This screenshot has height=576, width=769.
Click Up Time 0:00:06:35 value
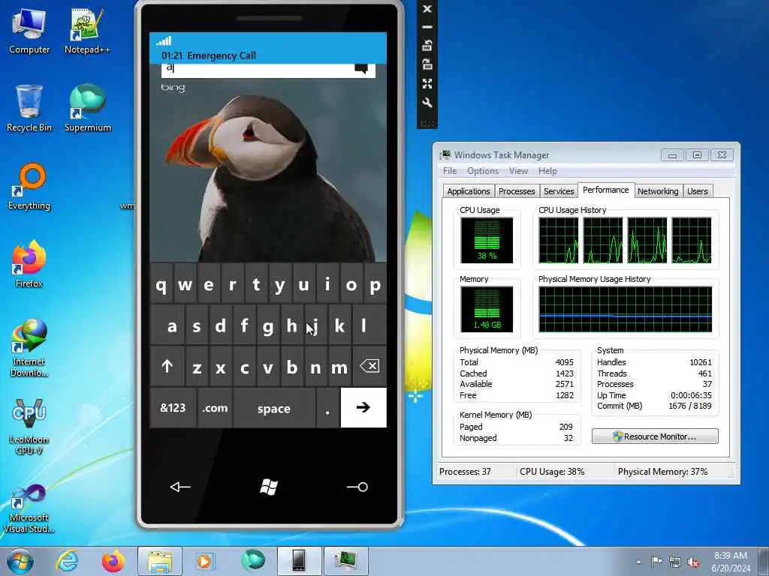[x=691, y=394]
